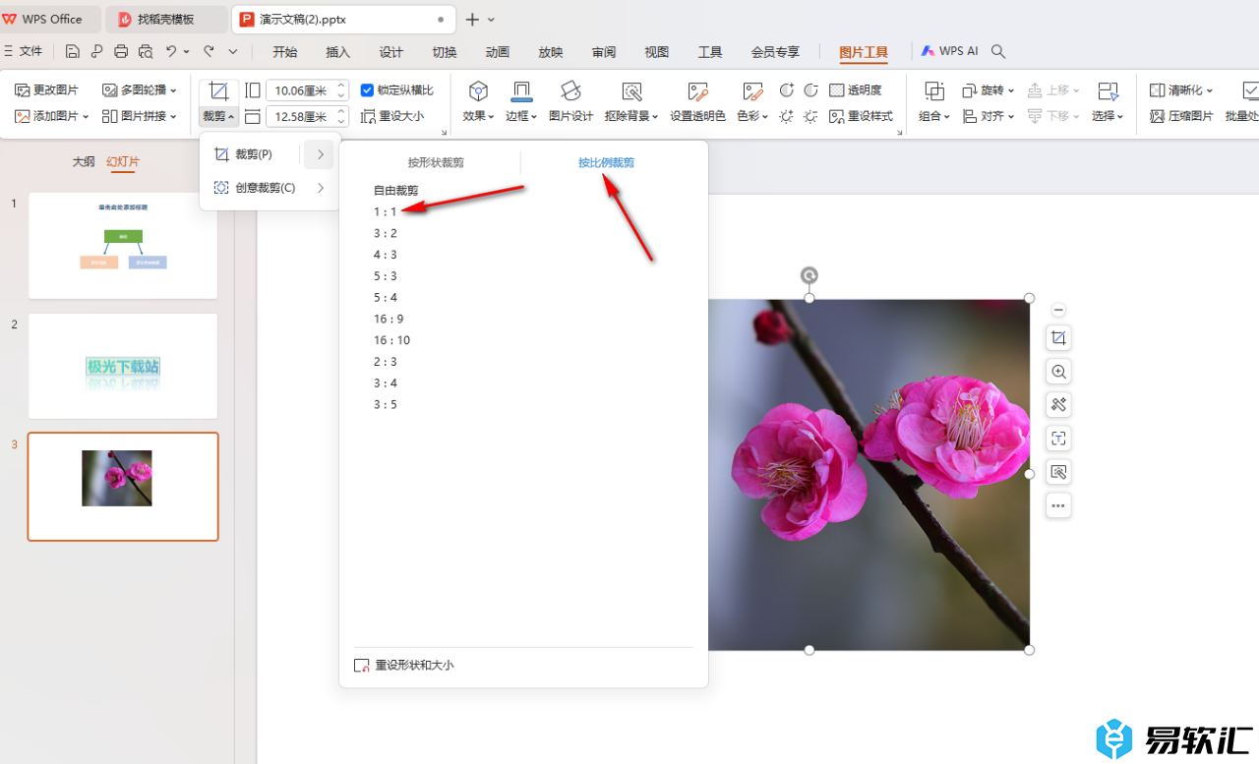Click the Save icon in quick toolbar

coord(73,51)
